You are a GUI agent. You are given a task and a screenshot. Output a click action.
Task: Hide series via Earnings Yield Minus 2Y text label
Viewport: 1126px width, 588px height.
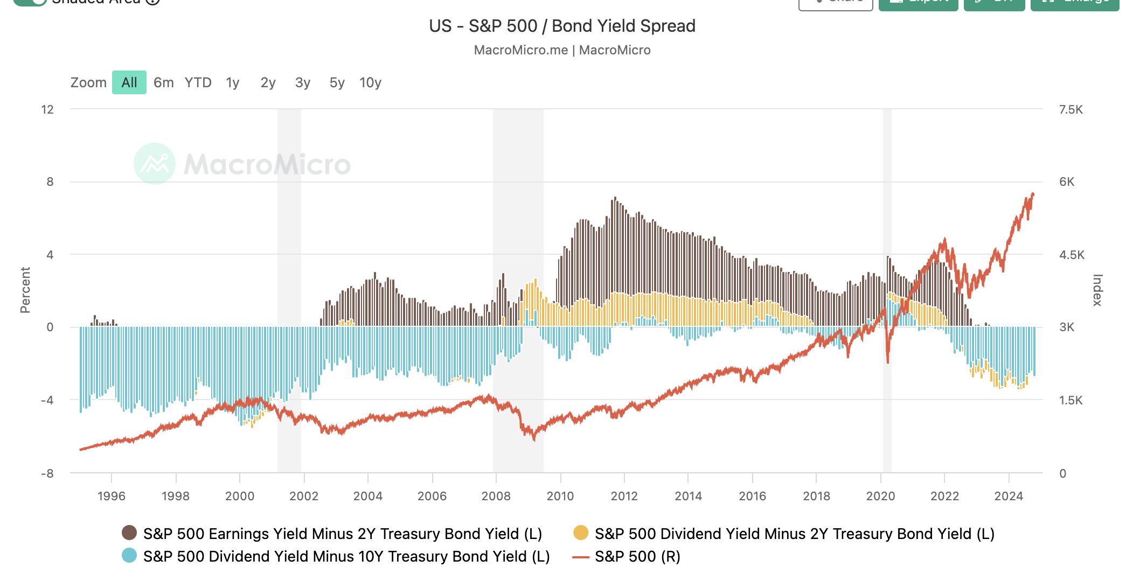(343, 534)
